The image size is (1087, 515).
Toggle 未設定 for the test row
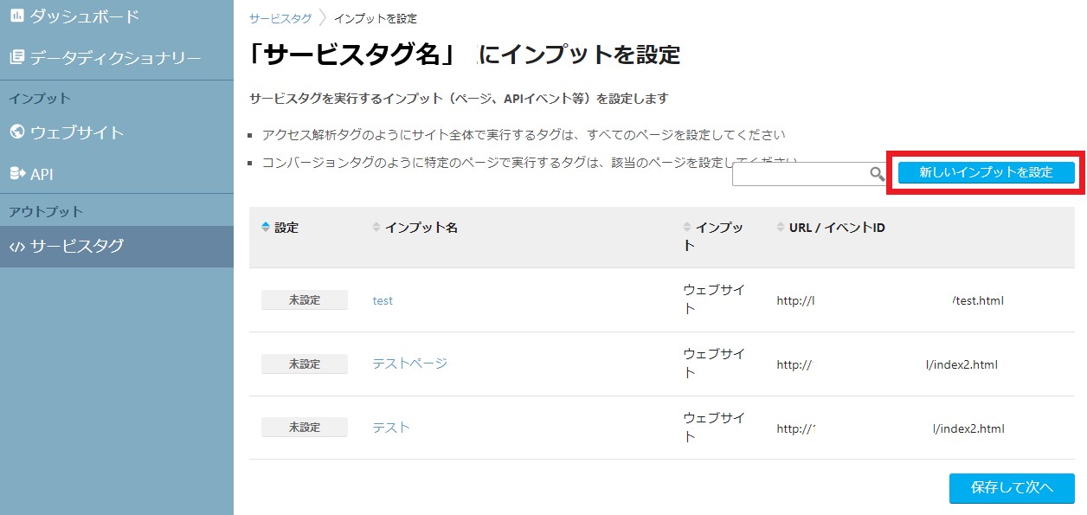point(305,300)
